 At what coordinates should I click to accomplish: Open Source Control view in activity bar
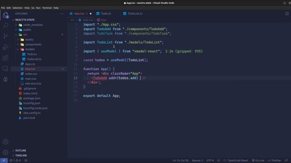pos(5,36)
